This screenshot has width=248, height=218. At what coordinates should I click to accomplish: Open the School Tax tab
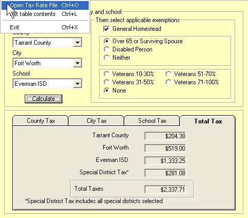tap(152, 121)
